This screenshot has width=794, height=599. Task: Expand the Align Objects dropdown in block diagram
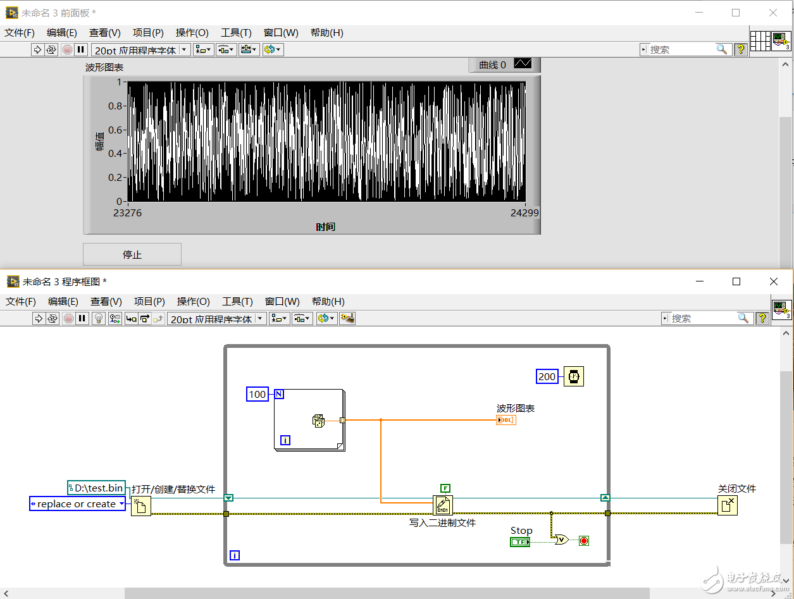tap(279, 319)
